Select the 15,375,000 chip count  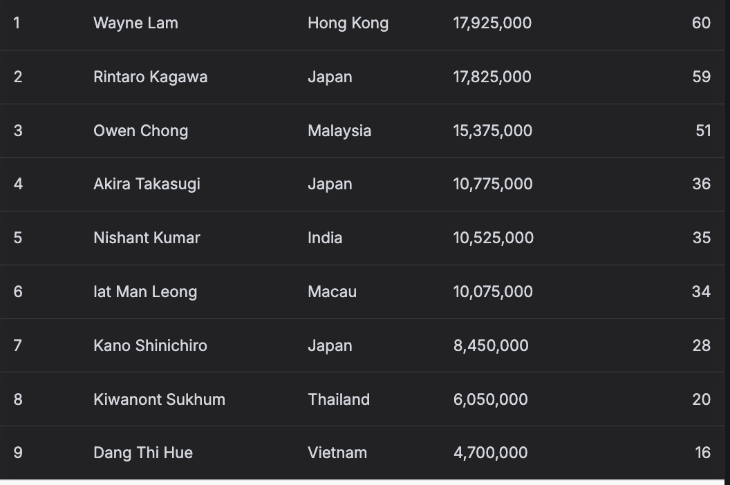click(493, 131)
